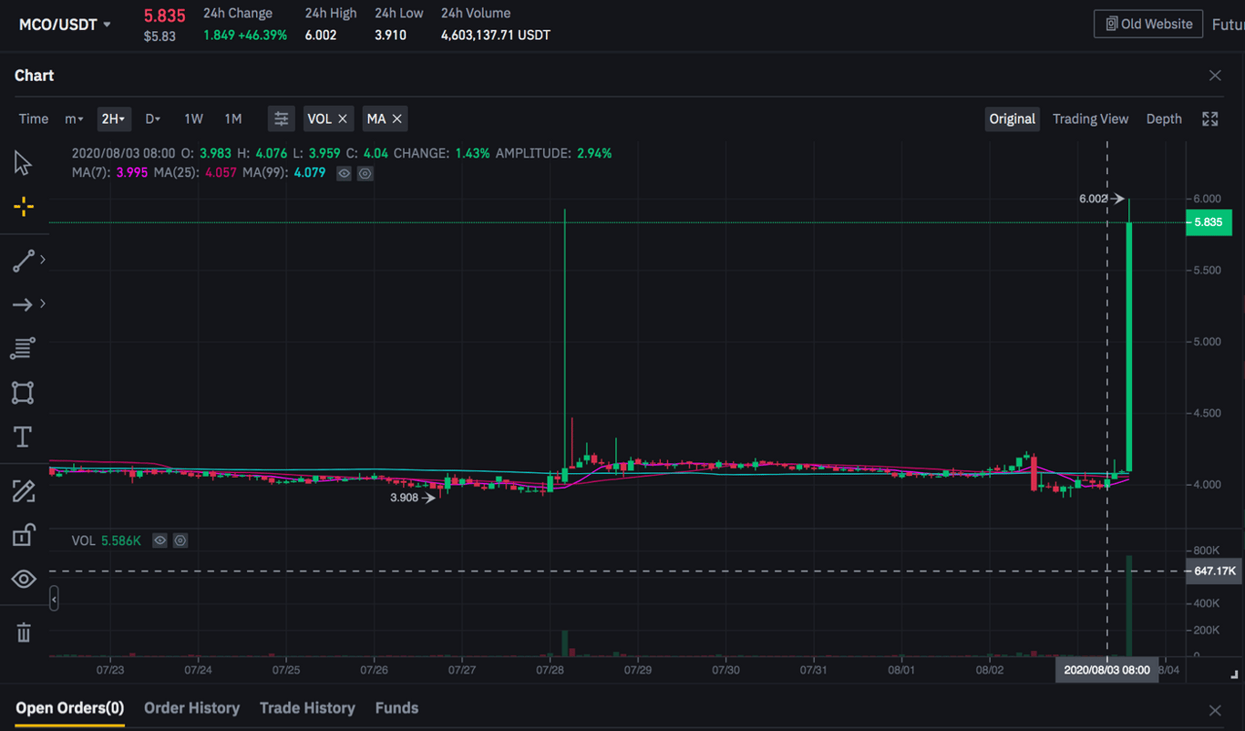Open the Trade History tab
The width and height of the screenshot is (1245, 731).
coord(307,708)
